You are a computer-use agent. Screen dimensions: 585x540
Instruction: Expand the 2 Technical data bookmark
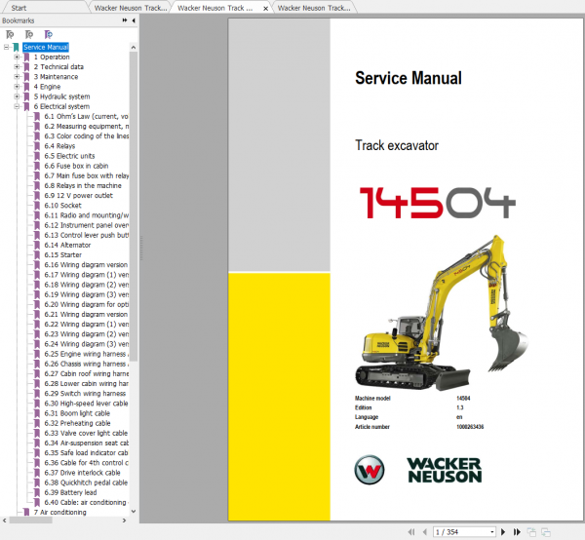17,66
